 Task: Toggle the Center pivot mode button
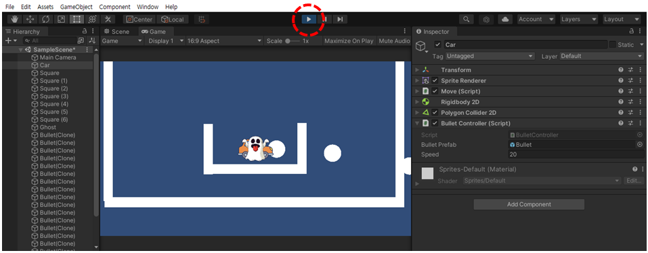[139, 20]
